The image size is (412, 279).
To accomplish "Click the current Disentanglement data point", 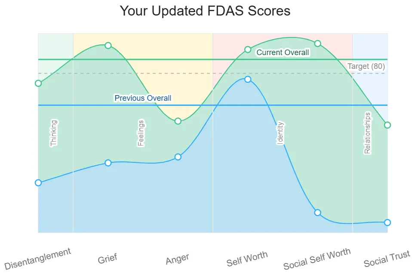I will tap(38, 83).
